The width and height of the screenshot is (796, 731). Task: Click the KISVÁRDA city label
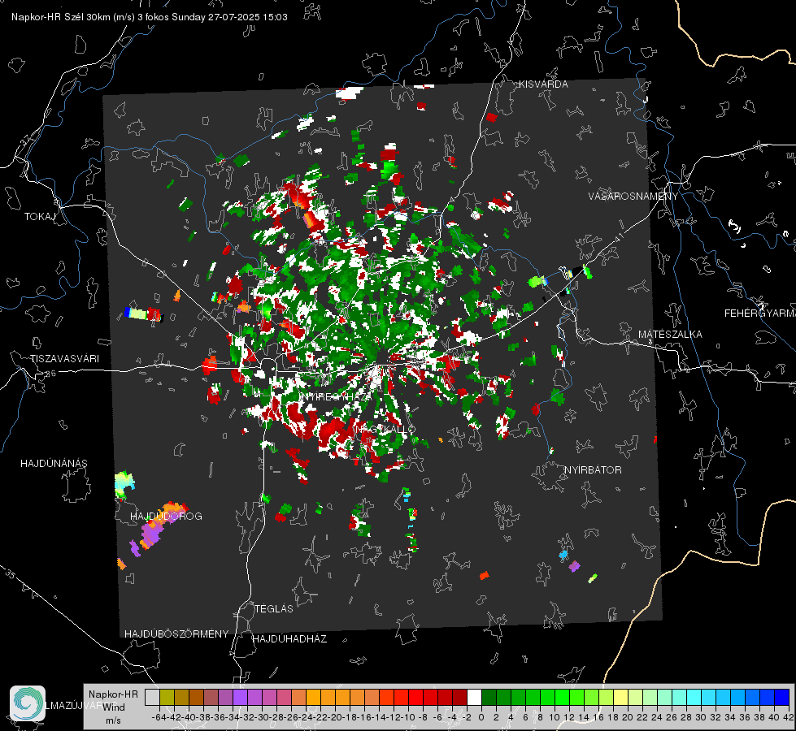(543, 84)
